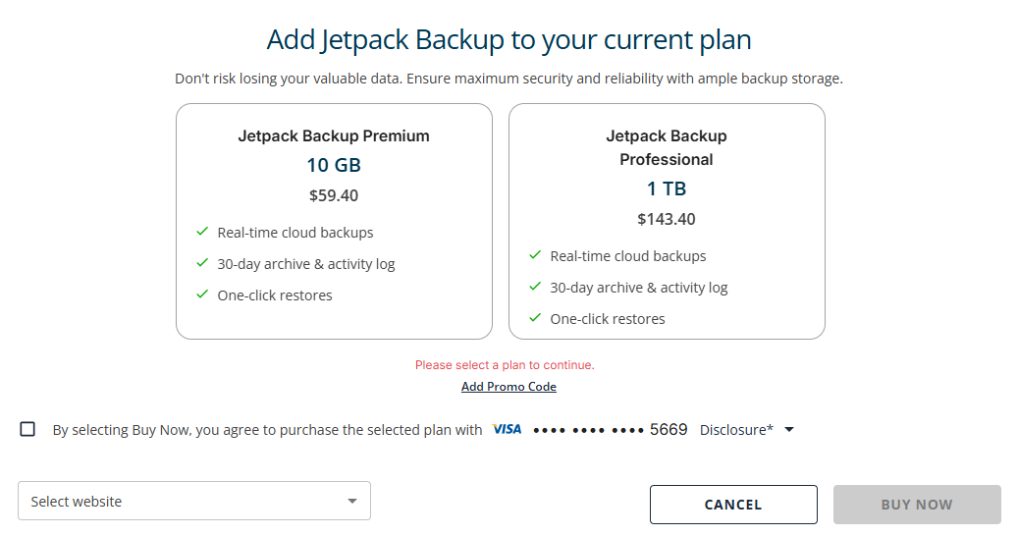Click checkmark beside Professional real-time cloud backups
This screenshot has width=1017, height=536.
coord(535,255)
